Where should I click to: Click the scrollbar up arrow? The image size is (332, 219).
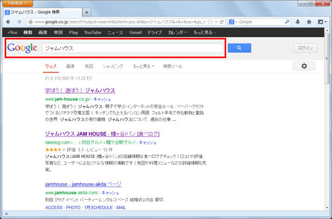pyautogui.click(x=327, y=31)
